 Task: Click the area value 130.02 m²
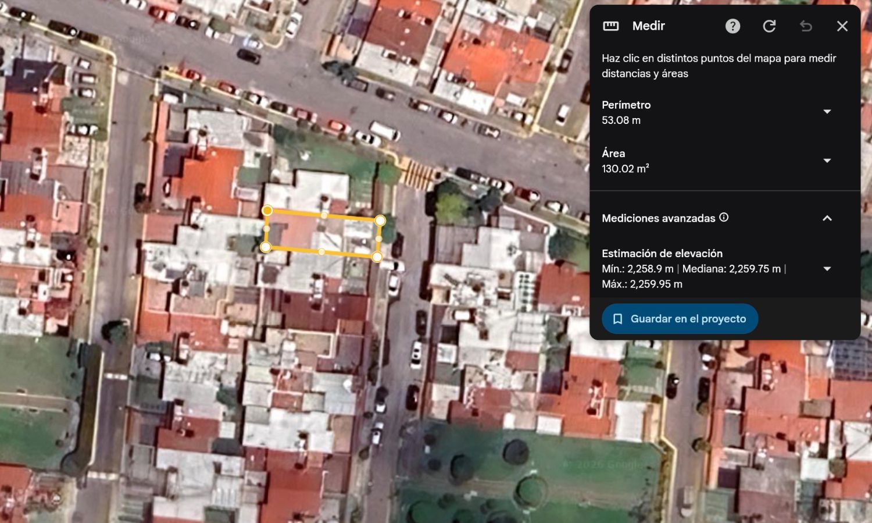click(625, 169)
